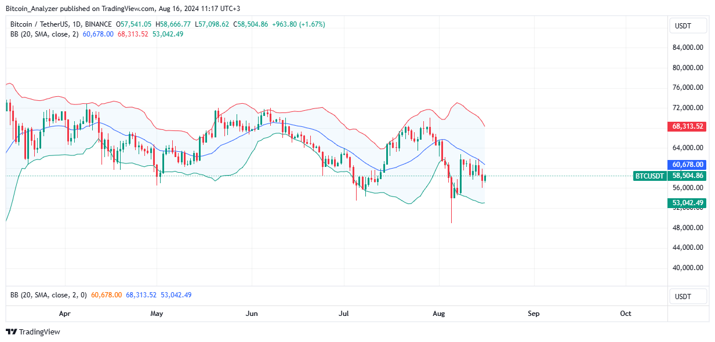This screenshot has width=715, height=342.
Task: Select the Sep label on the time axis
Action: coord(533,313)
